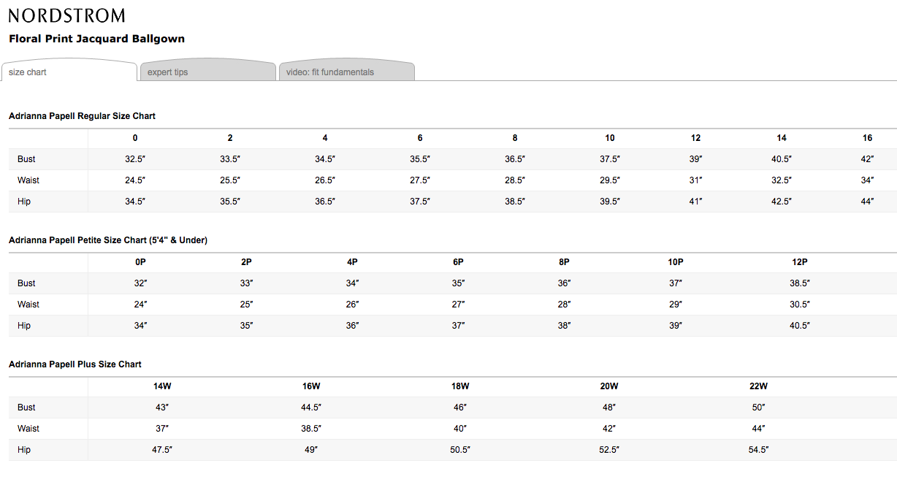Click the Hip row label in plus chart
The height and width of the screenshot is (482, 897).
coord(24,450)
